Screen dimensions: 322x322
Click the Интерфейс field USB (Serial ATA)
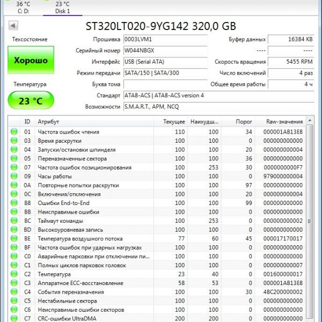click(165, 62)
